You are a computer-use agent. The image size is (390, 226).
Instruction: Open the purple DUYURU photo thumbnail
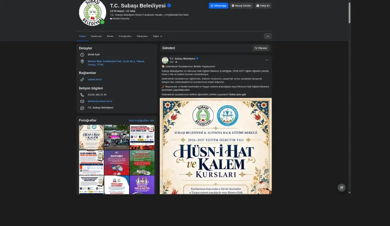117,162
